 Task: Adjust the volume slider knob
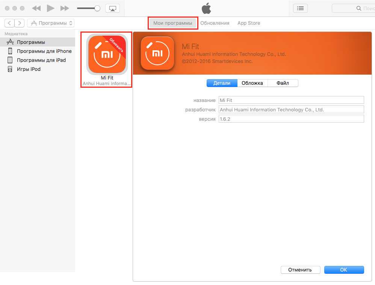point(97,8)
